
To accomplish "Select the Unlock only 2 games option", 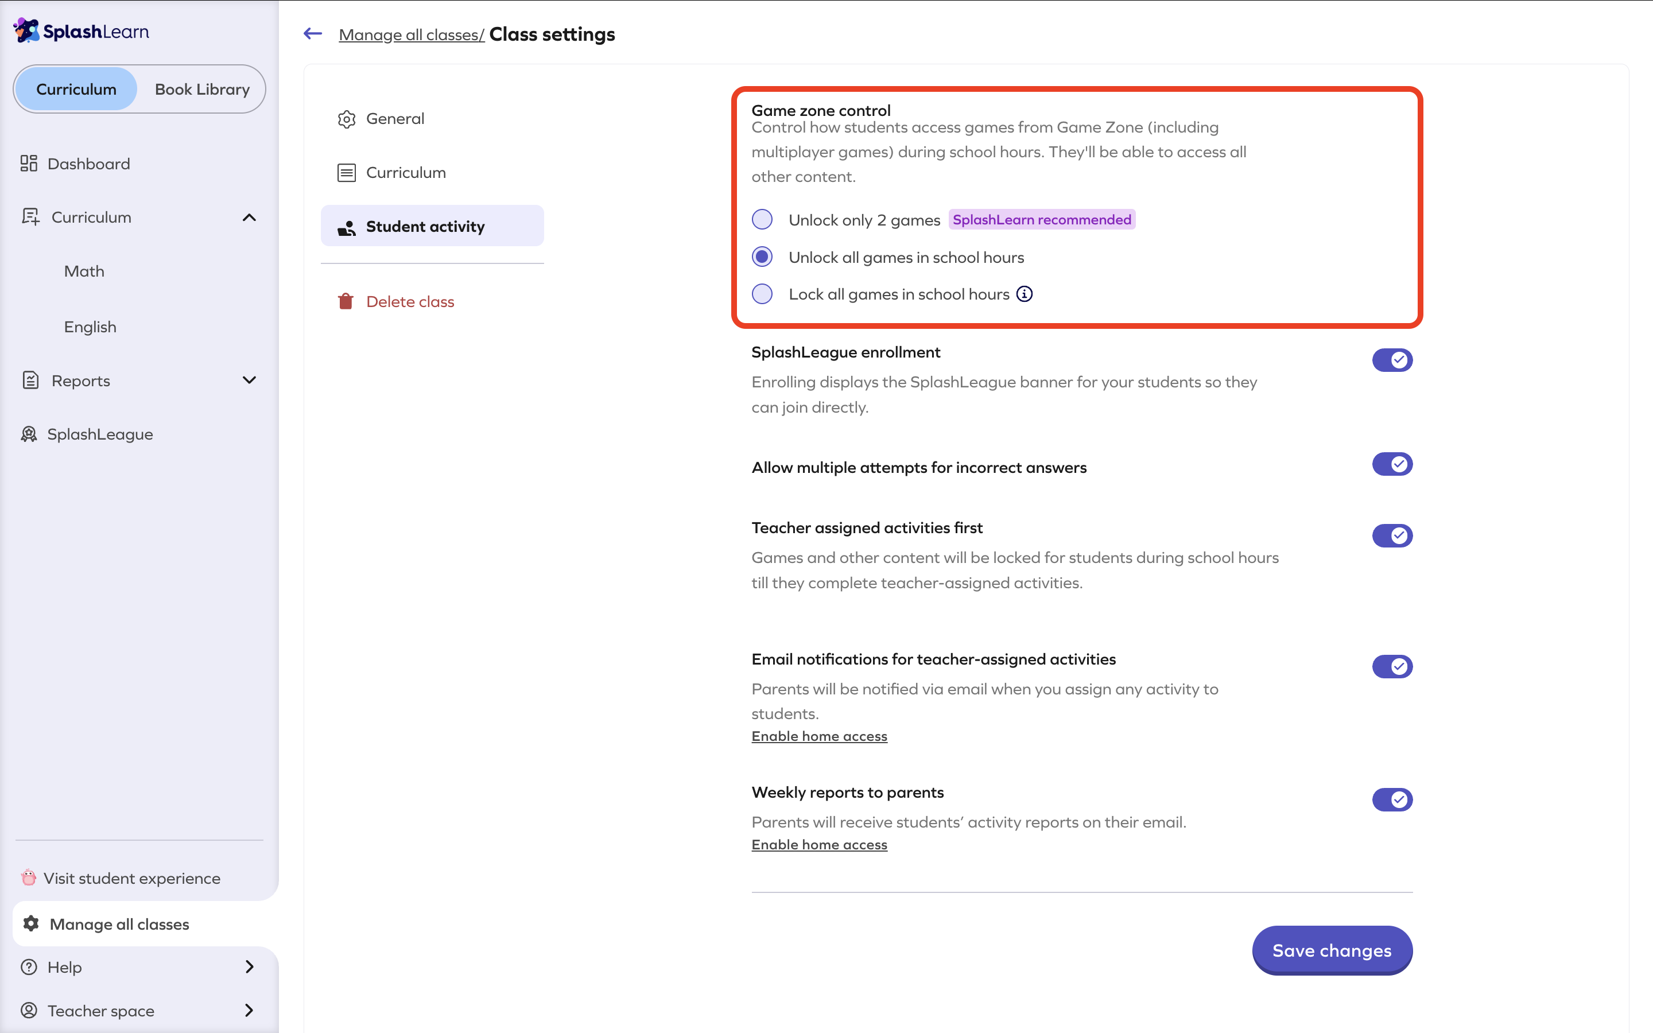I will tap(762, 219).
